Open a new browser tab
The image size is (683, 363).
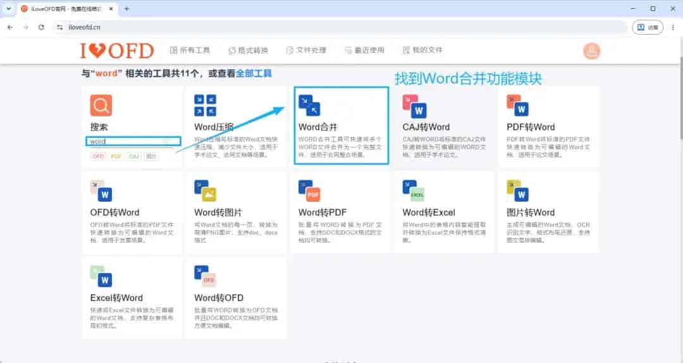[x=126, y=9]
